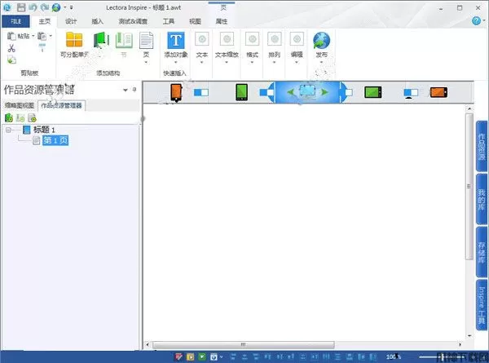Open the 插入 ribbon tab
This screenshot has height=363, width=489.
pos(98,21)
